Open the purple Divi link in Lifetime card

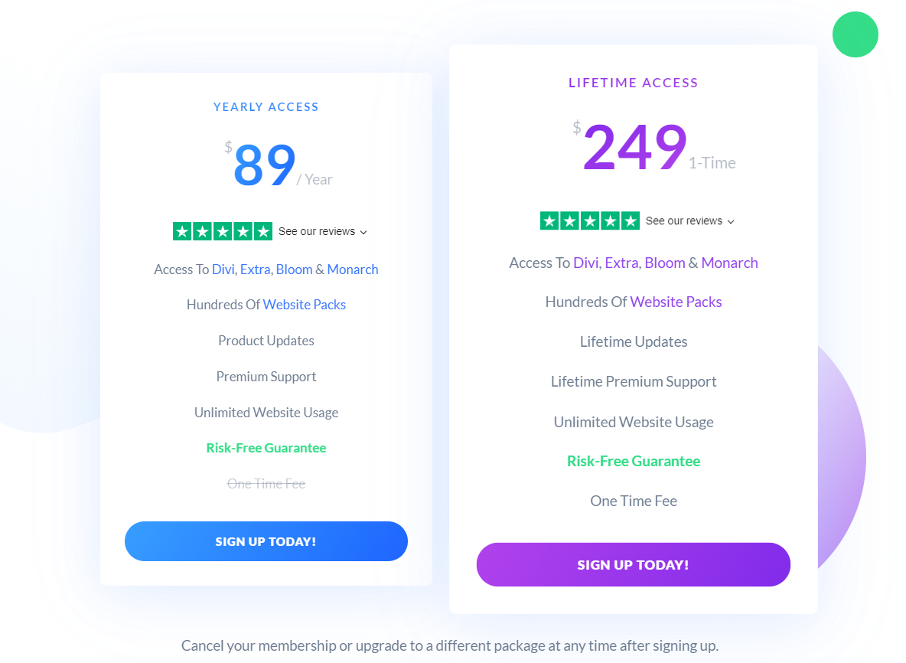(586, 263)
